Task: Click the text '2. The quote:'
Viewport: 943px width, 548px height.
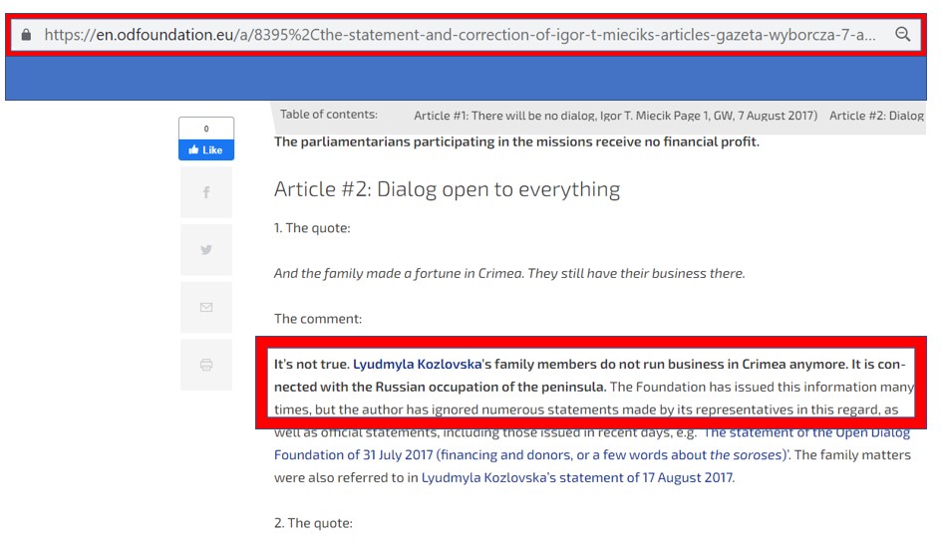Action: [x=313, y=523]
